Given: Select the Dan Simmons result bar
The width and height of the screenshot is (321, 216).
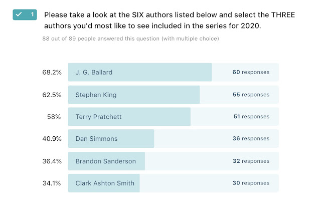Looking at the screenshot, I should pyautogui.click(x=173, y=138).
